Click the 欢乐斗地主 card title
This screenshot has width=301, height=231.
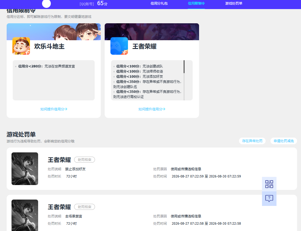pos(49,47)
